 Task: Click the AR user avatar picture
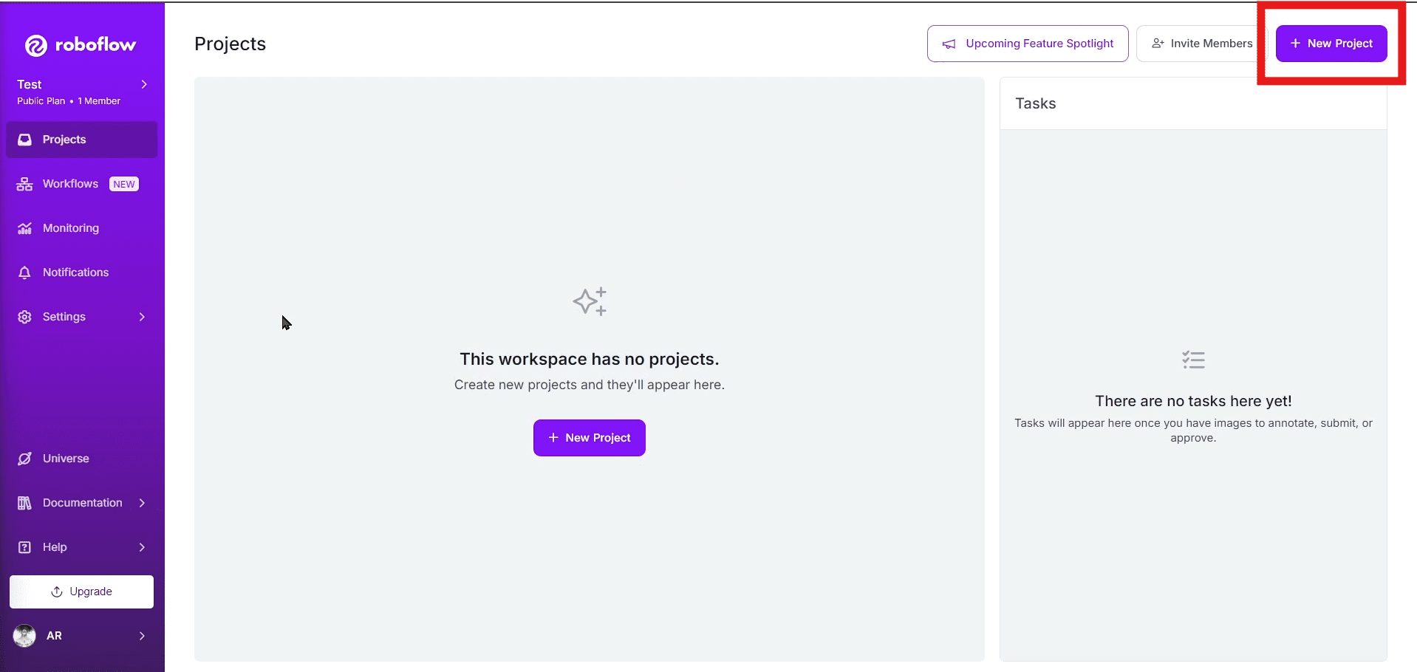pyautogui.click(x=24, y=636)
